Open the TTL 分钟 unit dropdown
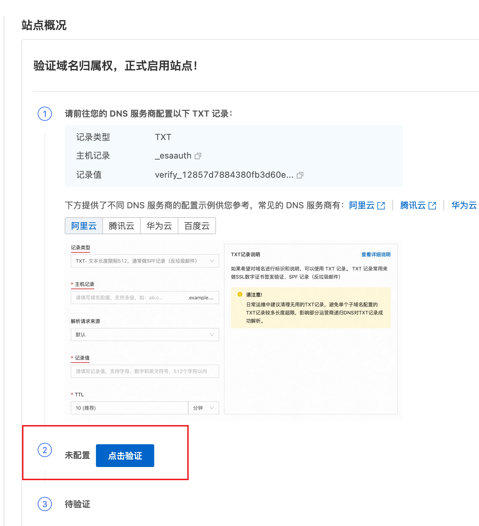 [x=203, y=408]
